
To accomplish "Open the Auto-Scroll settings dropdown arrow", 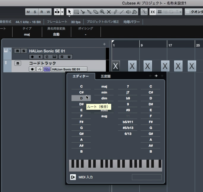I will (62, 12).
